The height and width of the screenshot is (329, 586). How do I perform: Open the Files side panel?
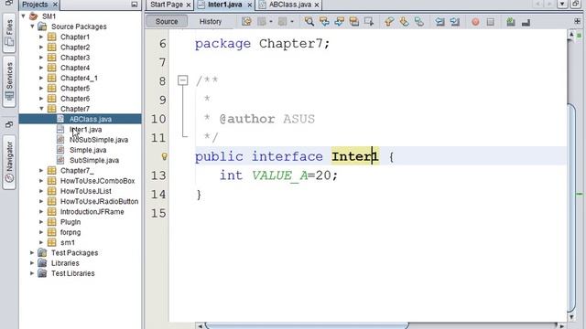(9, 33)
